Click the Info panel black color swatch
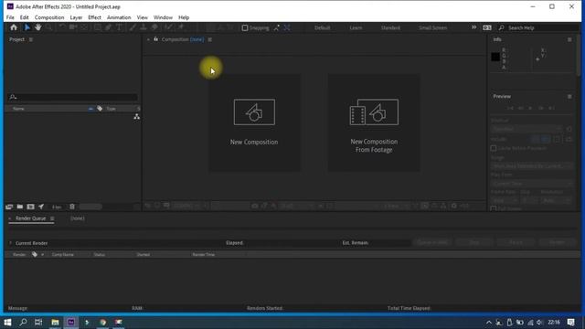Image resolution: width=585 pixels, height=329 pixels. click(495, 57)
